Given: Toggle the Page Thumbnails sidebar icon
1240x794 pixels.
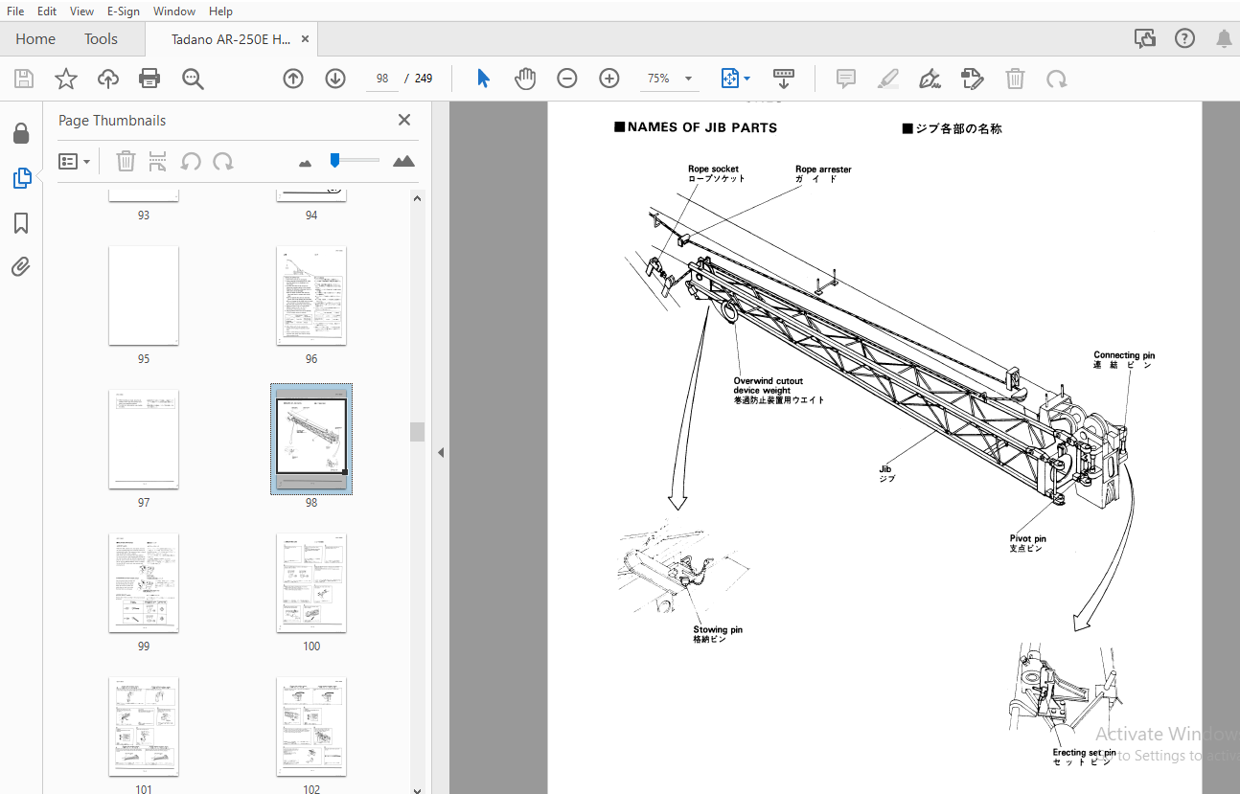Looking at the screenshot, I should [21, 177].
